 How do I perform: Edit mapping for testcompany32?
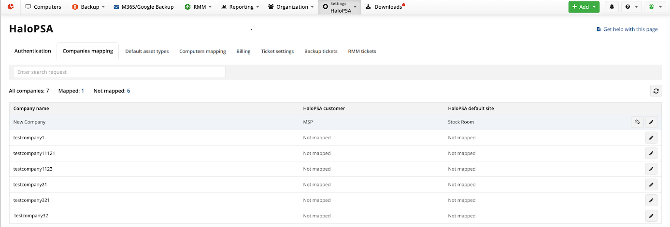click(x=651, y=216)
